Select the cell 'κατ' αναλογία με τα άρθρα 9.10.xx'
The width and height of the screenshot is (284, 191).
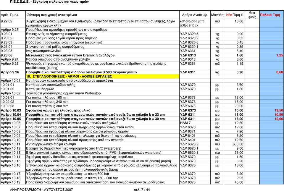click(192, 23)
